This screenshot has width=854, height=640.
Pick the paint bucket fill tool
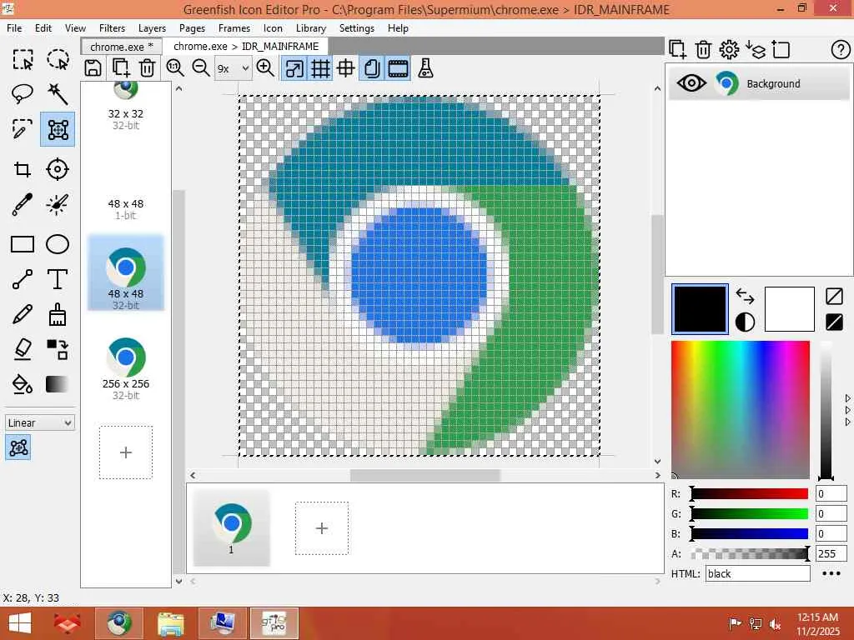click(23, 384)
